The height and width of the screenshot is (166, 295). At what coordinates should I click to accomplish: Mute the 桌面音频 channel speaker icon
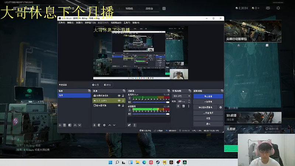click(129, 114)
